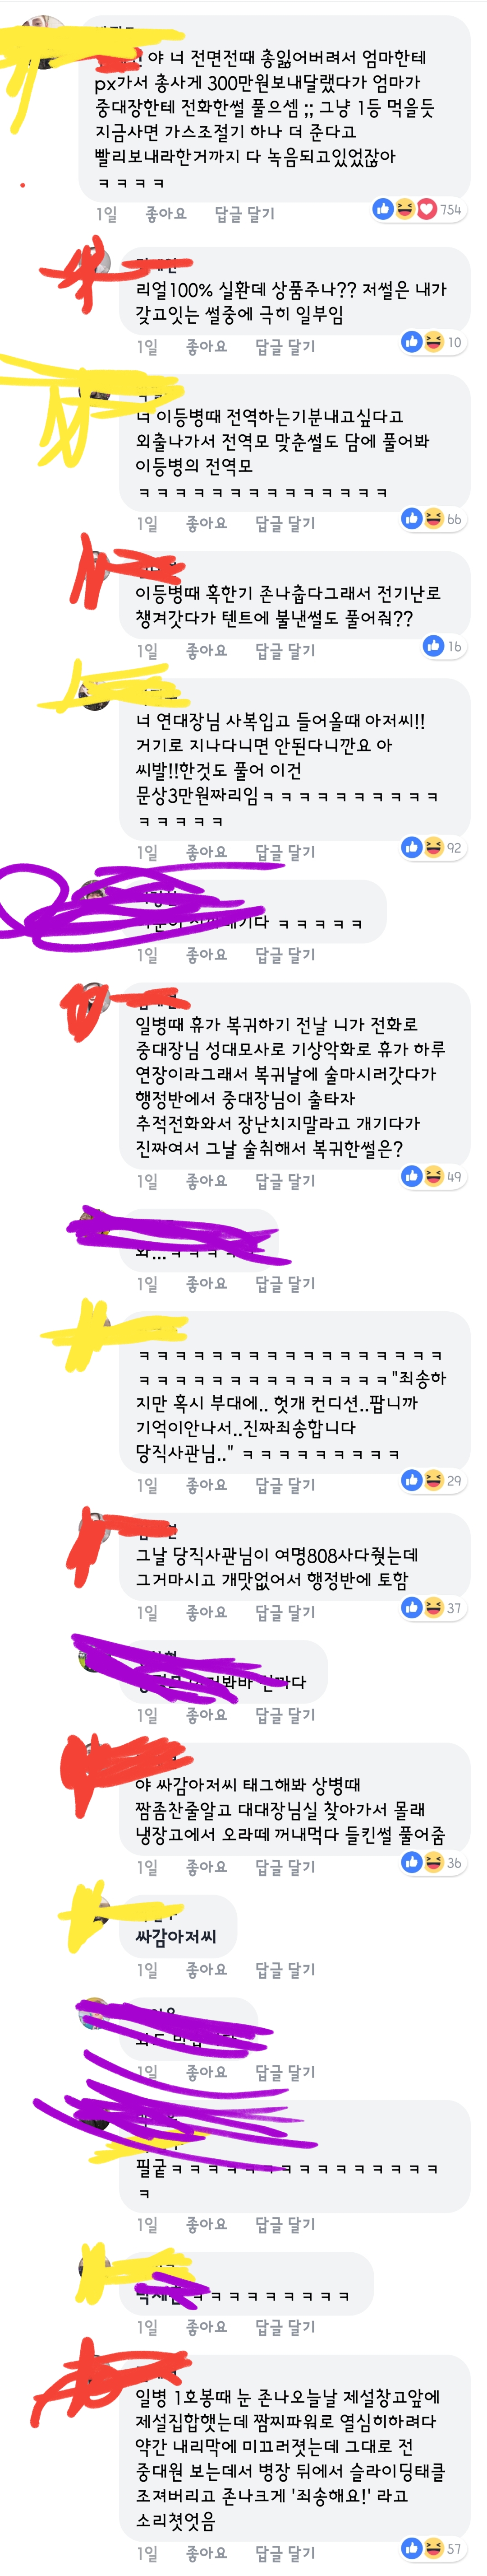This screenshot has height=2576, width=487.
Task: Click 좋아요 under the 총잃어버려서 comment
Action: tap(165, 214)
